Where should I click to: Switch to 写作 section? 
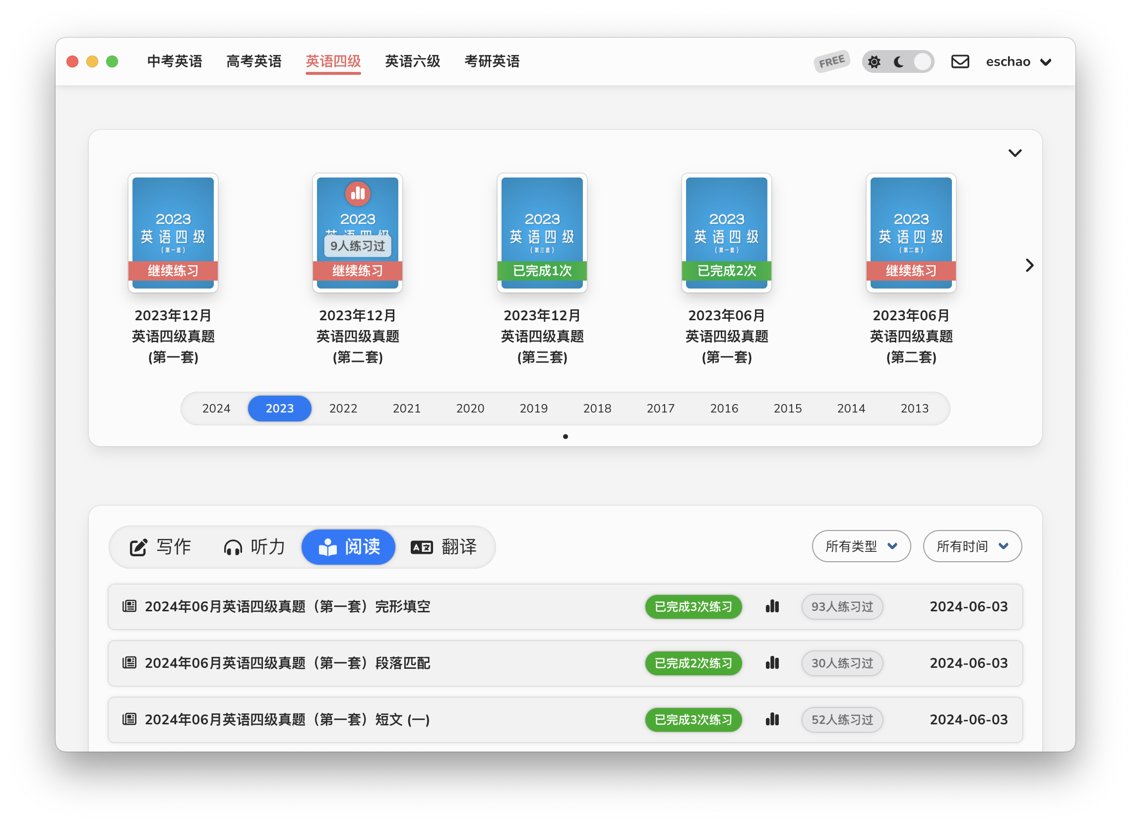[160, 547]
